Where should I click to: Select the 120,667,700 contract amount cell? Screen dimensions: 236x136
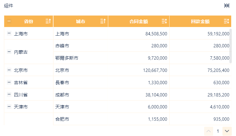pyautogui.click(x=155, y=70)
